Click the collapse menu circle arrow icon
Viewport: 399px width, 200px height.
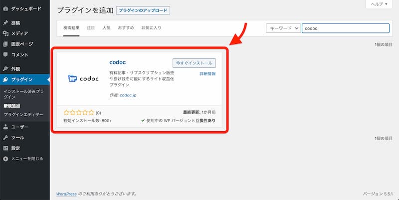pyautogui.click(x=5, y=159)
